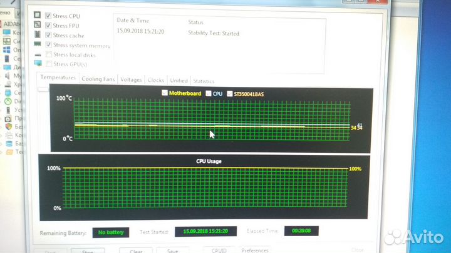Open the Storage drive icon in tree

pos(8,84)
